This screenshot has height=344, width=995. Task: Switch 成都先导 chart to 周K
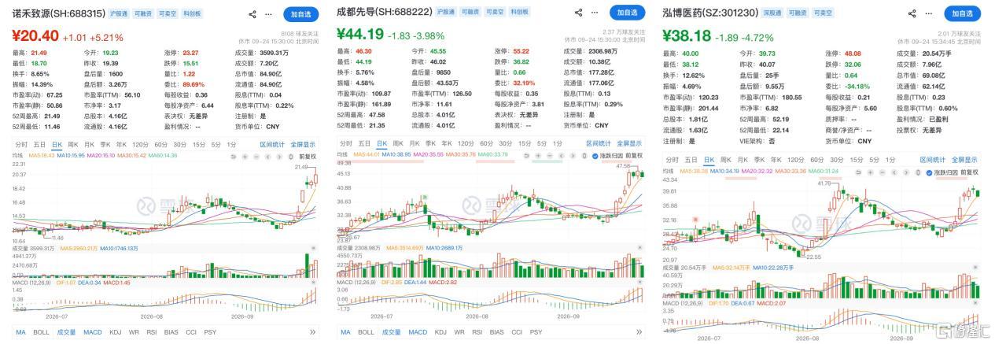(x=399, y=144)
